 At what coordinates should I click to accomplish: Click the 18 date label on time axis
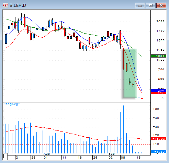tap(80, 158)
